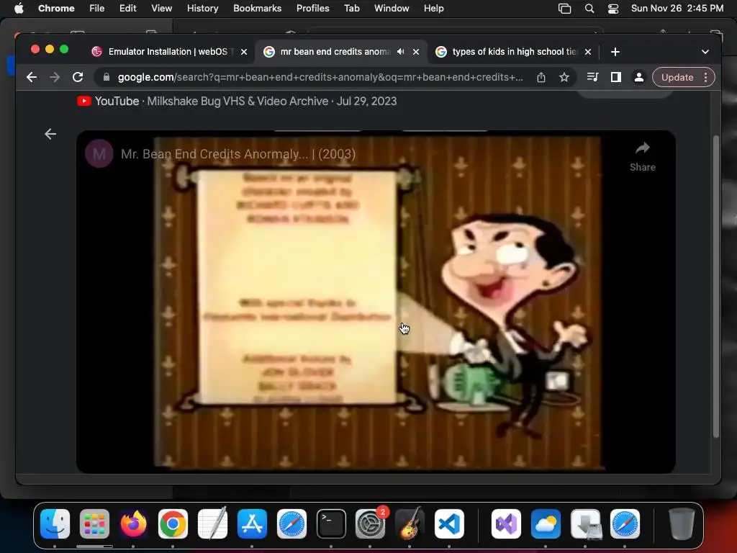
Task: Open the Chrome app menu
Action: click(56, 8)
